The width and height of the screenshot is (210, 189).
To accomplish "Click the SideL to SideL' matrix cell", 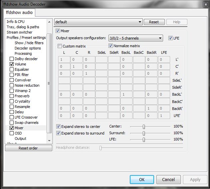I will 102,80.
